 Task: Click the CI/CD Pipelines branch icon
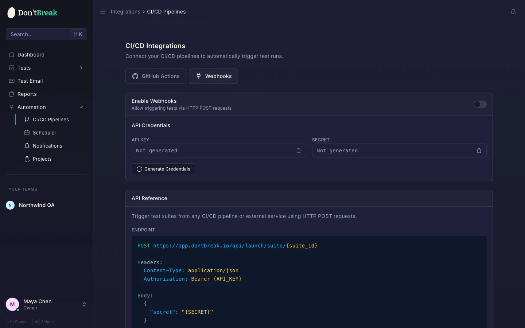27,120
